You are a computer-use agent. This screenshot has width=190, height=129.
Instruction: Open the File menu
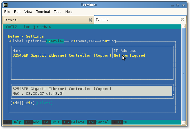tap(7, 12)
